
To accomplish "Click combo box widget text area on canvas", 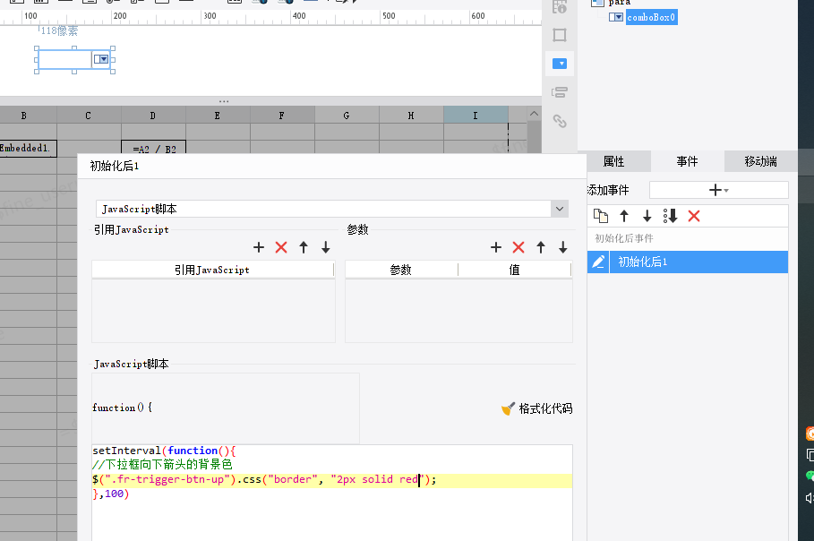I will 64,59.
